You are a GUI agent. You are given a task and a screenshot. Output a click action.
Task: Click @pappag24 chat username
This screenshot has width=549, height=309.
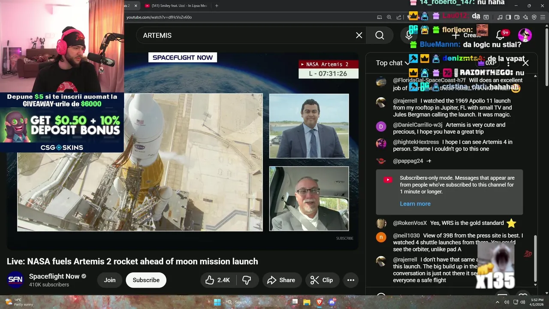(408, 161)
